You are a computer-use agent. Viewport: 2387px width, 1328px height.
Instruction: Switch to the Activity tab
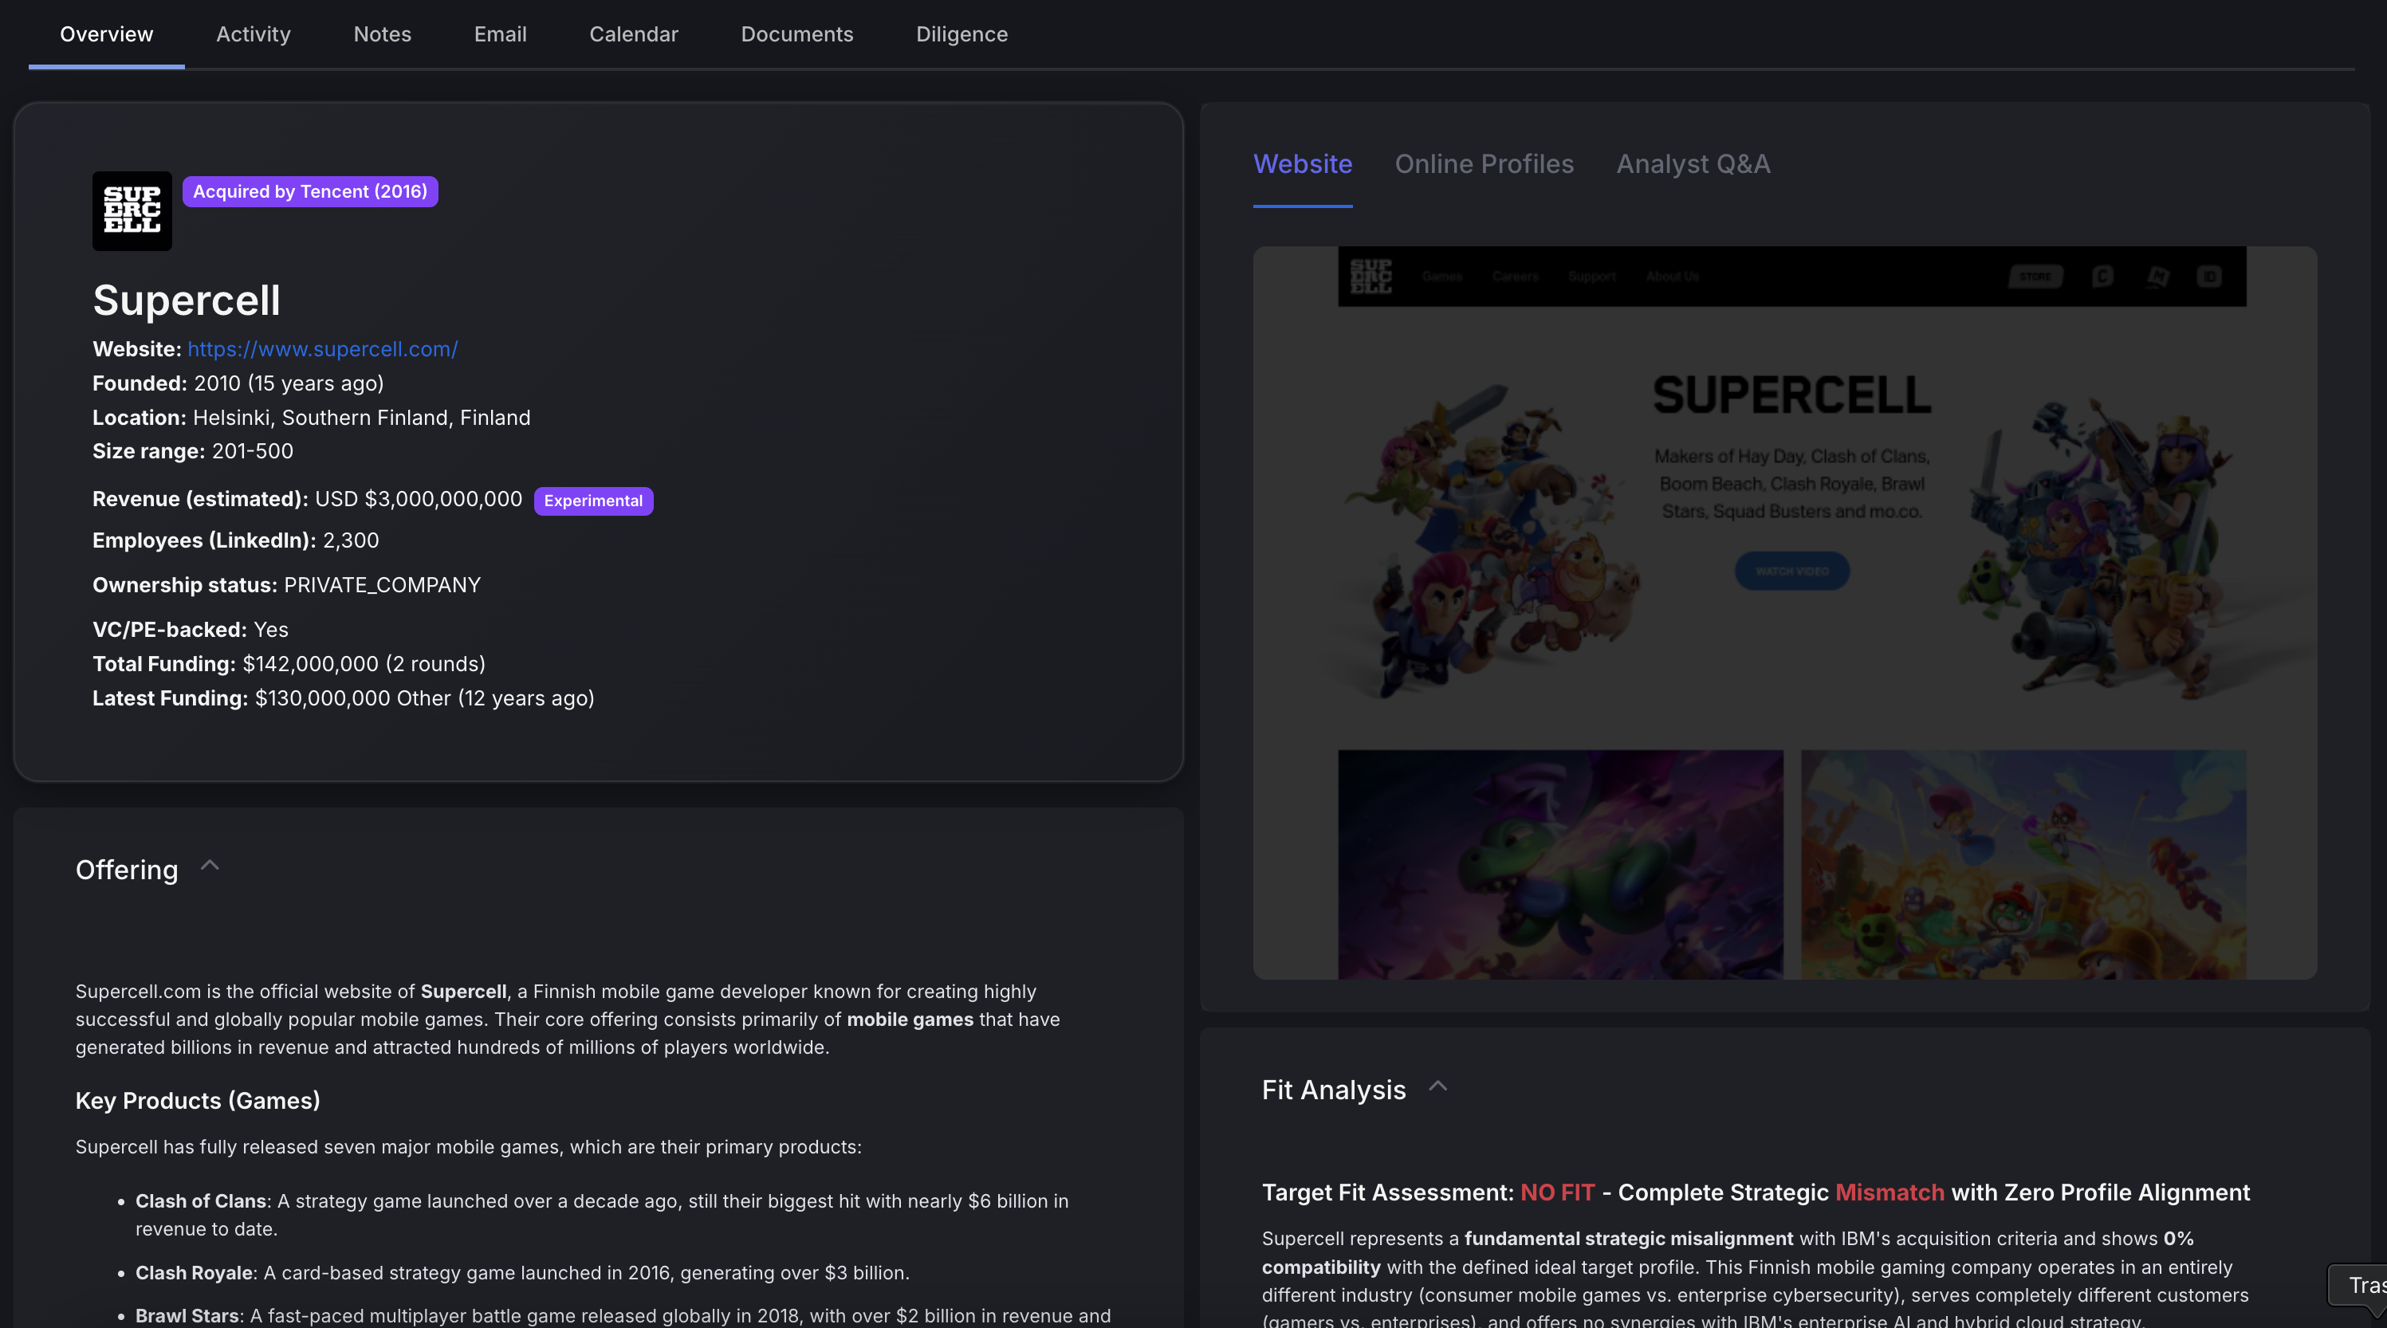click(253, 34)
